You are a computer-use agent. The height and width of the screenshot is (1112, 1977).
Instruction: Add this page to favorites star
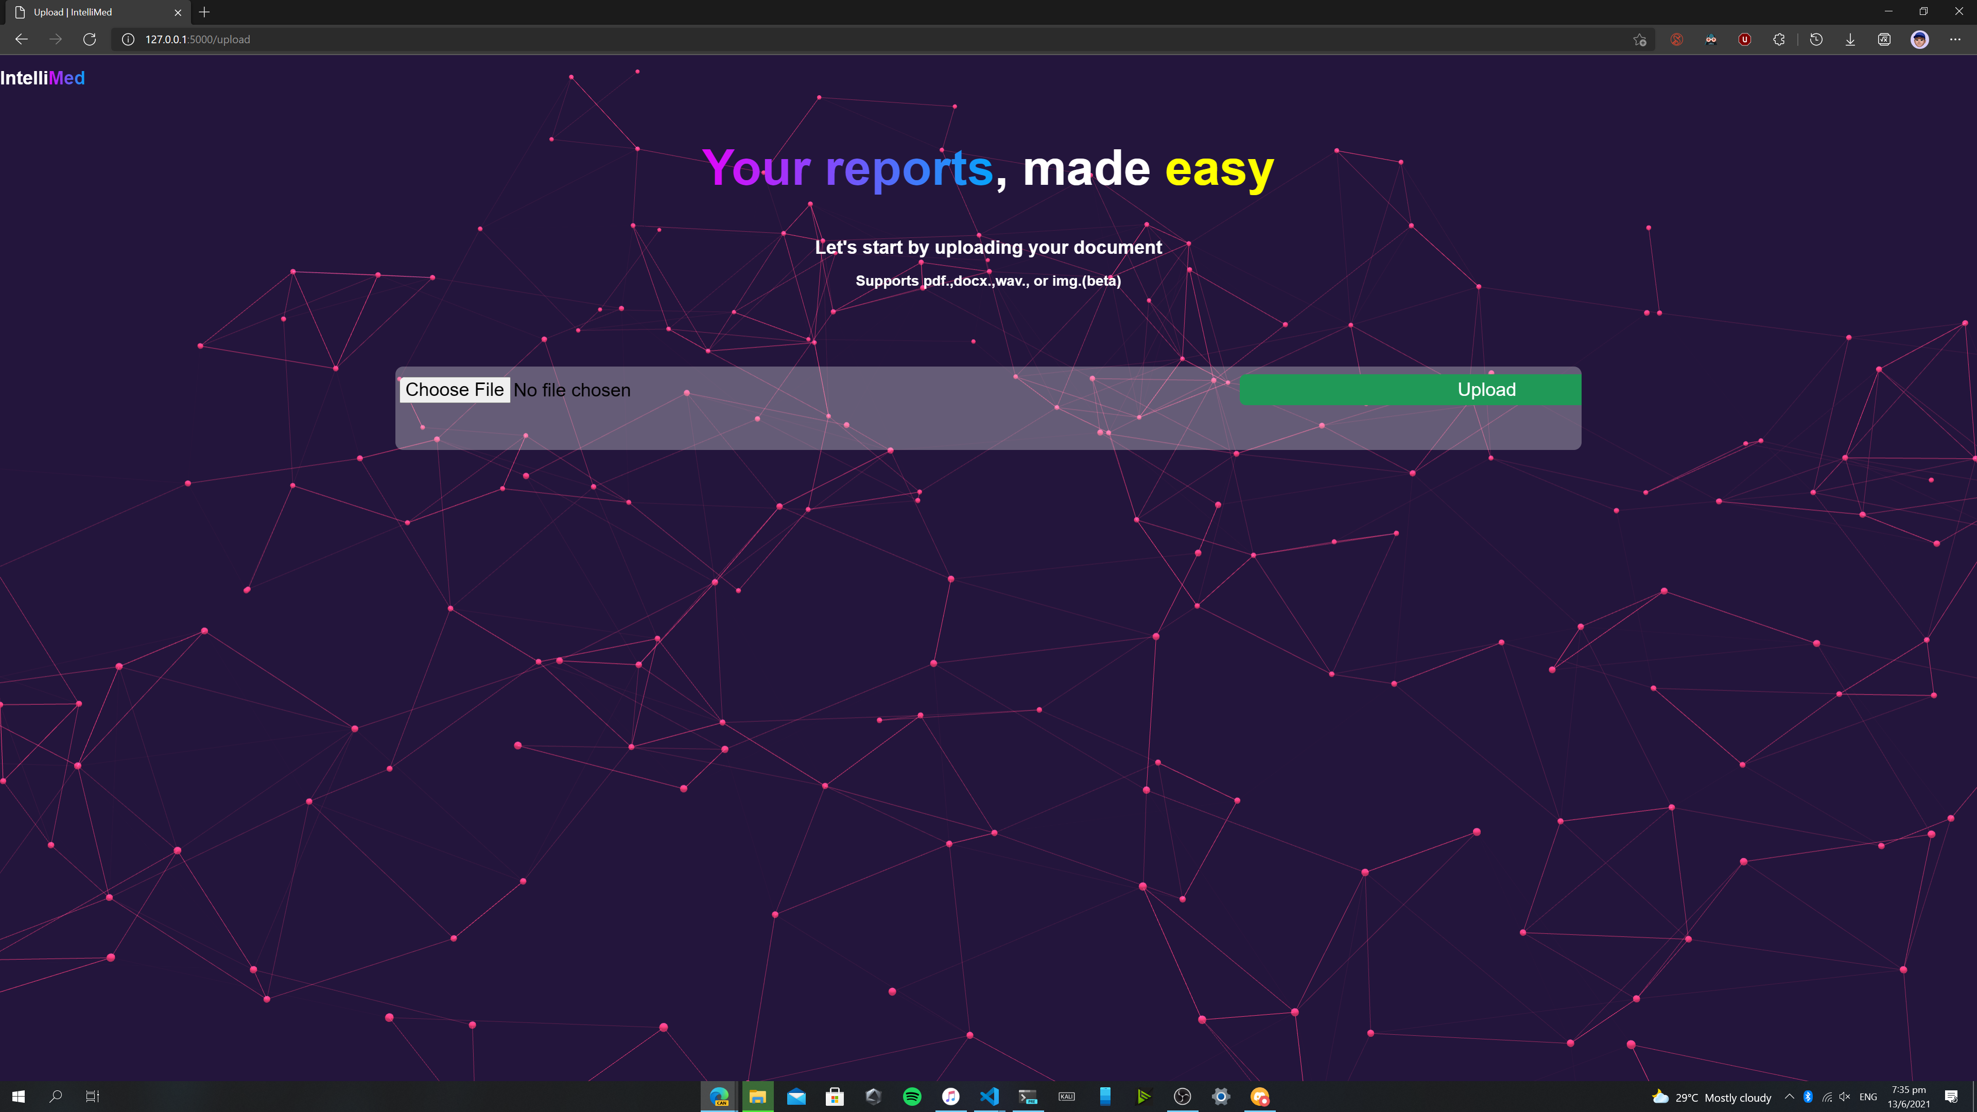click(x=1639, y=39)
